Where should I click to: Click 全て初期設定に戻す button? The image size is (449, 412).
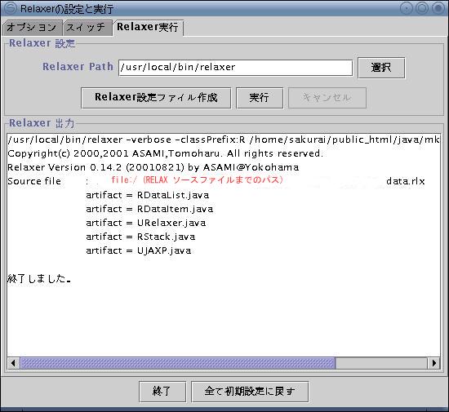(250, 392)
